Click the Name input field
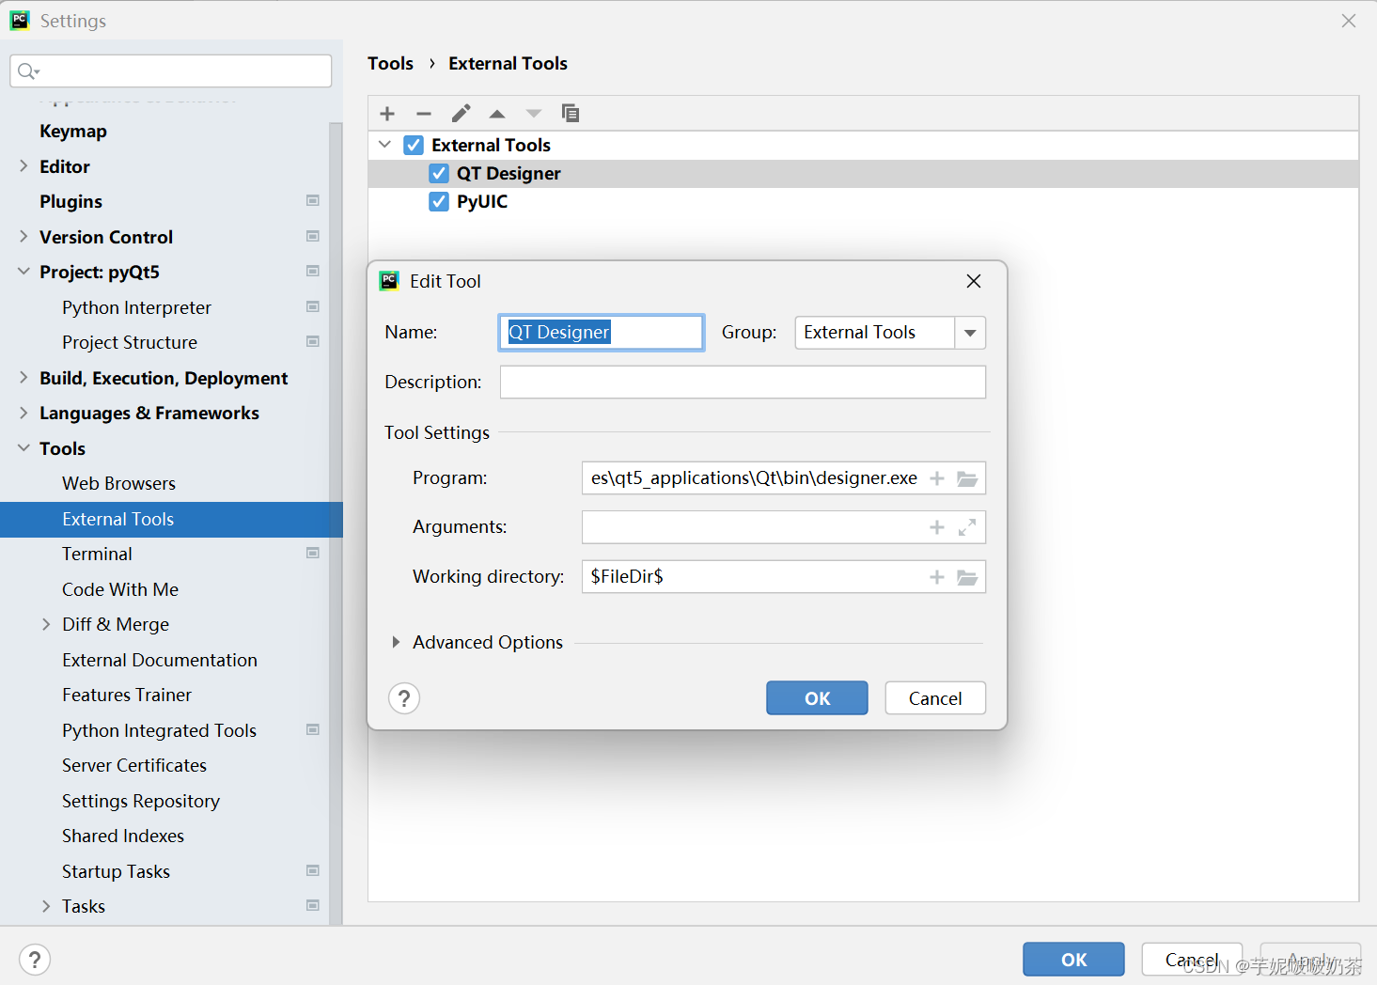 [x=602, y=333]
